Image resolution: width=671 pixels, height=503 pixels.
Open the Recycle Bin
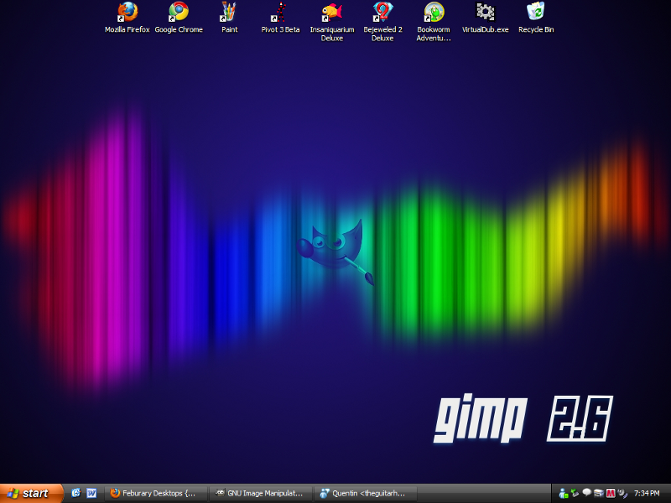tap(536, 15)
